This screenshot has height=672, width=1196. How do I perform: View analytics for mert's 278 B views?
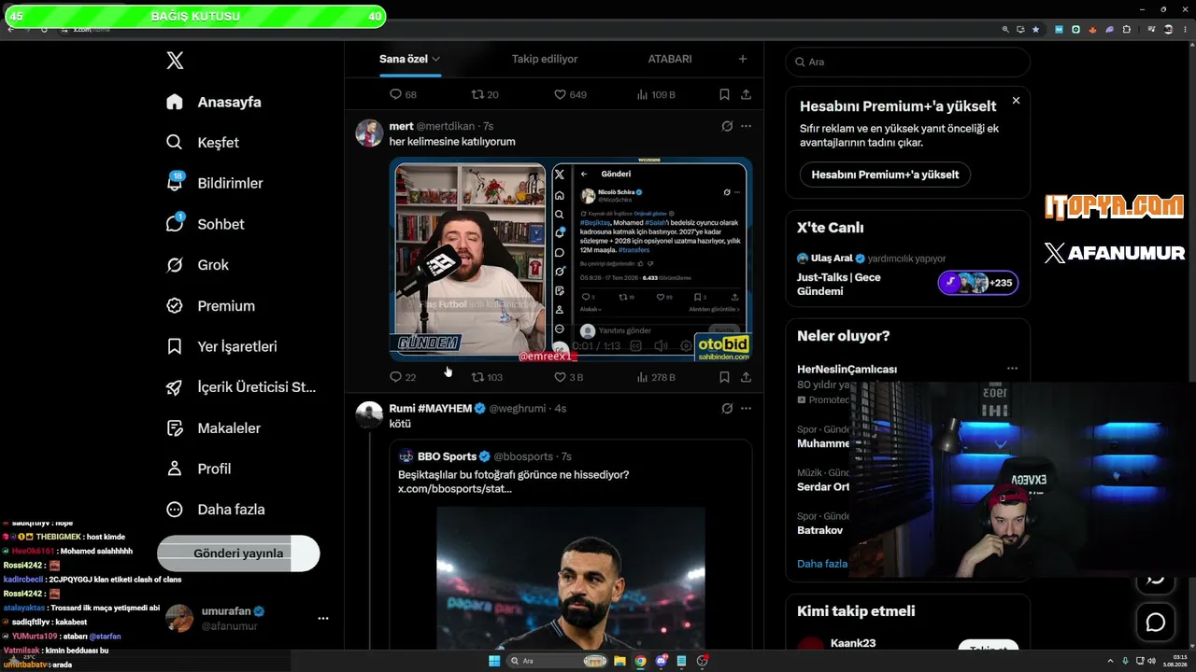pyautogui.click(x=656, y=377)
